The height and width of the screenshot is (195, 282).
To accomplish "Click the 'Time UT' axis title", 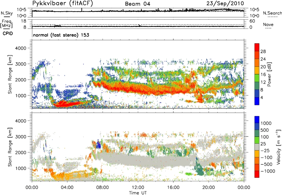I will [138, 193].
